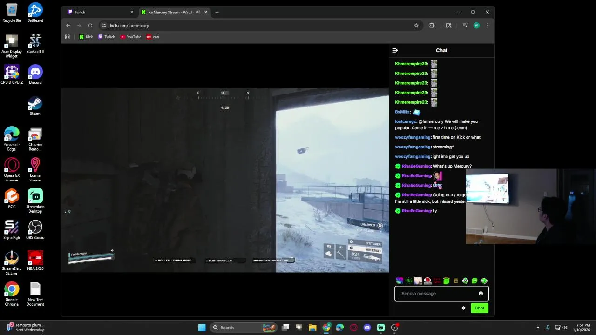
Task: Click the "ty" chat message text
Action: pos(435,211)
